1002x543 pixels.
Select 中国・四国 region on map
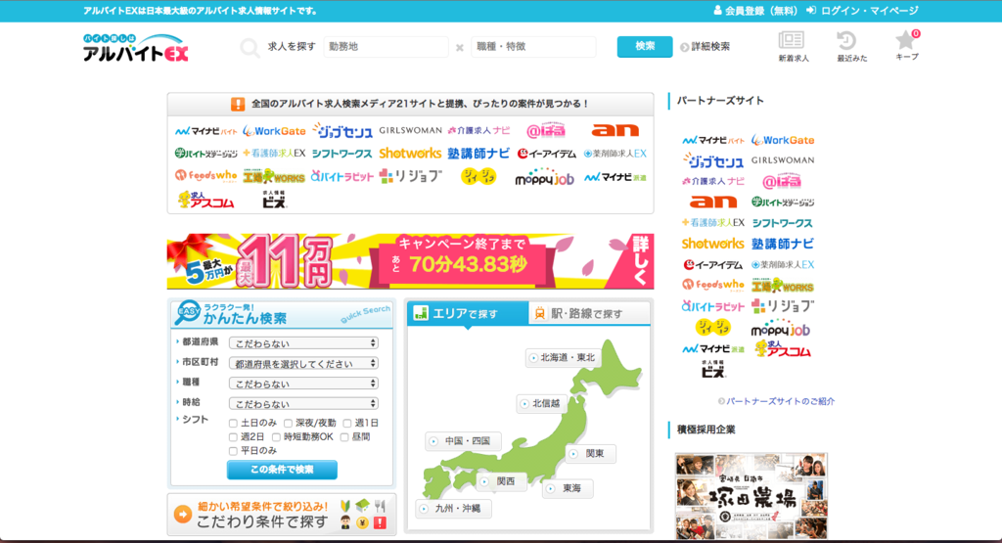point(463,441)
